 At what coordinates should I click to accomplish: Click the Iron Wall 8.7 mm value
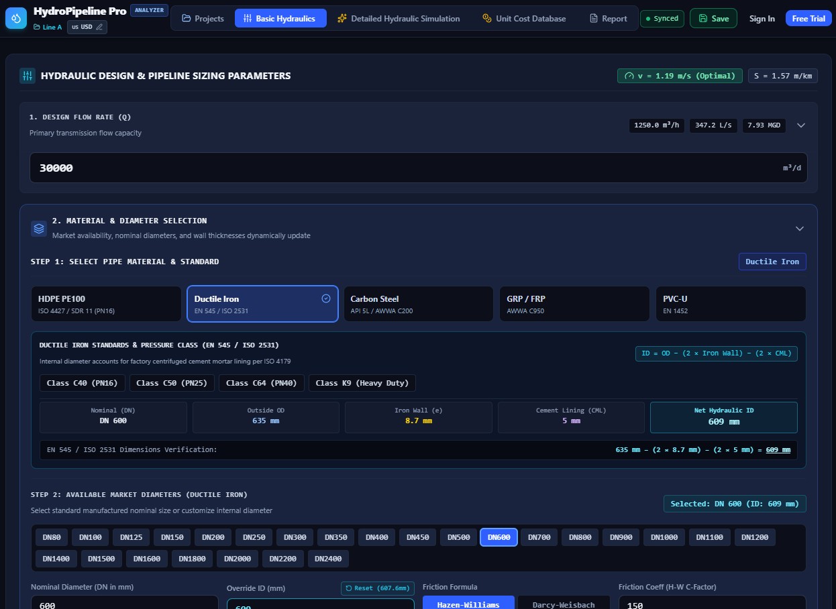point(419,421)
